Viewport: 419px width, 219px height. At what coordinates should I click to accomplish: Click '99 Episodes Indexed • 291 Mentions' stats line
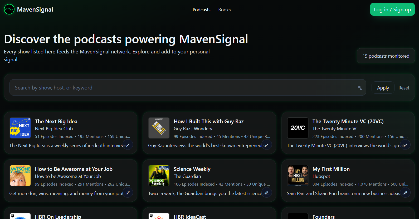point(82,184)
